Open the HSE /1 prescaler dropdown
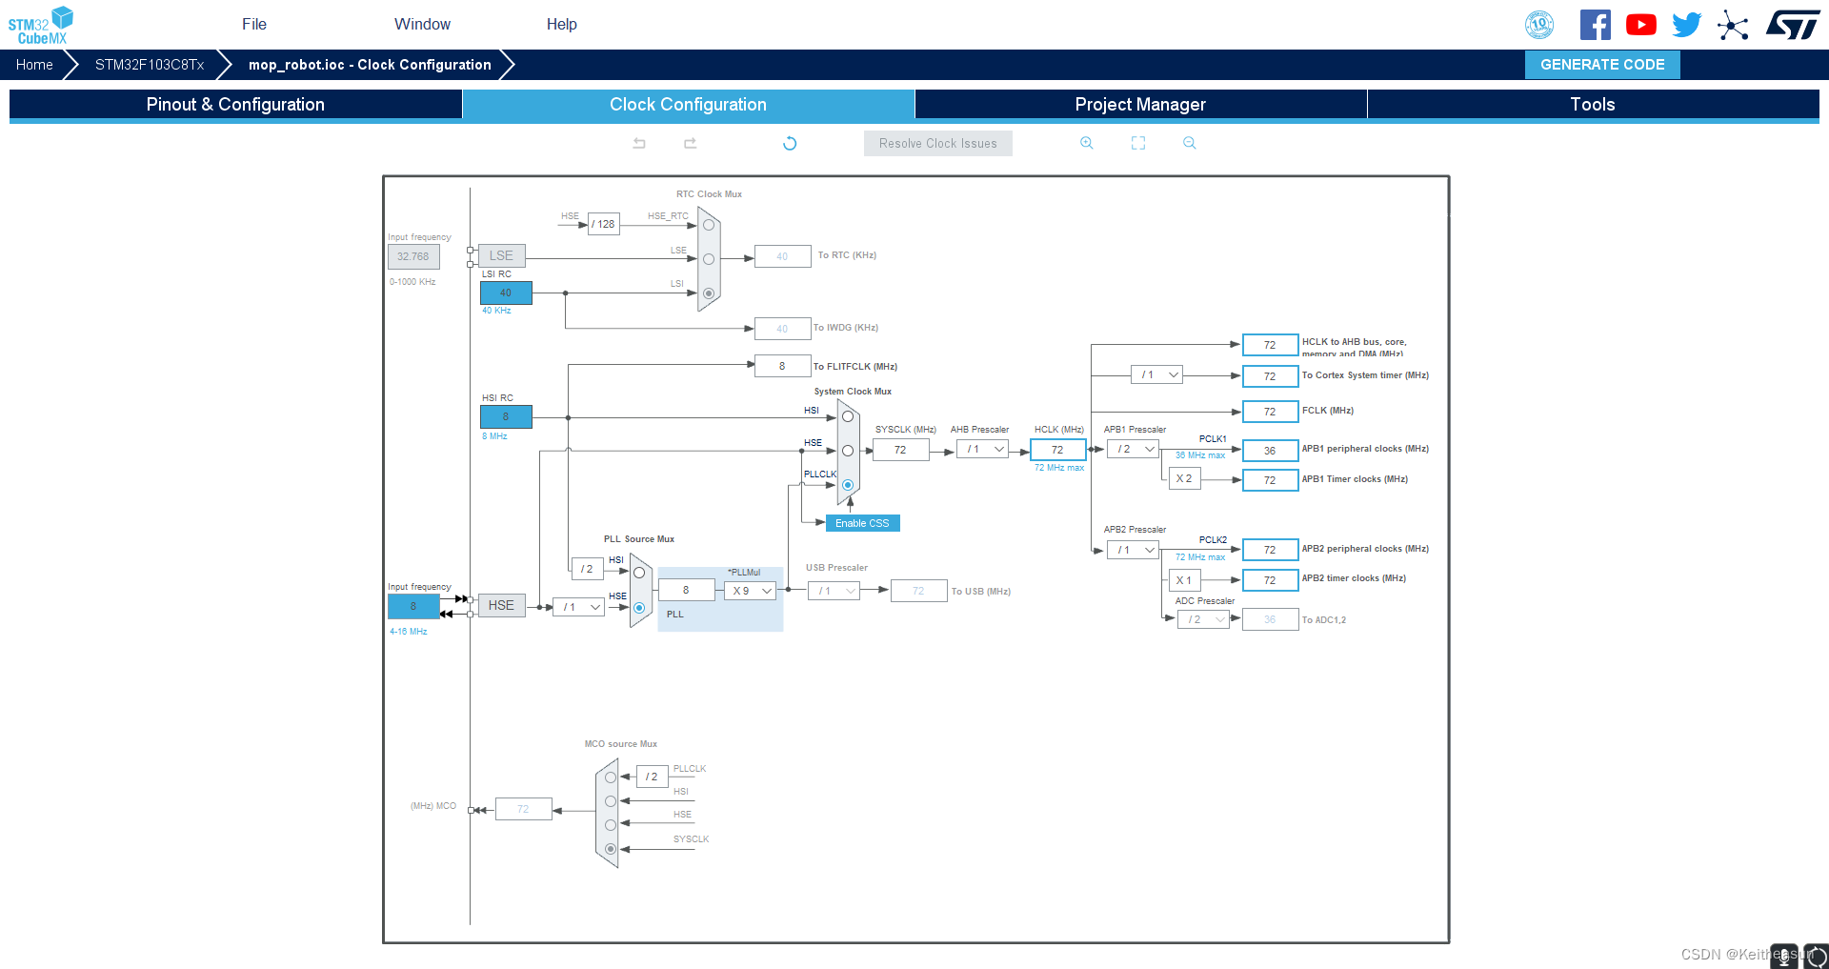This screenshot has height=969, width=1829. tap(579, 607)
